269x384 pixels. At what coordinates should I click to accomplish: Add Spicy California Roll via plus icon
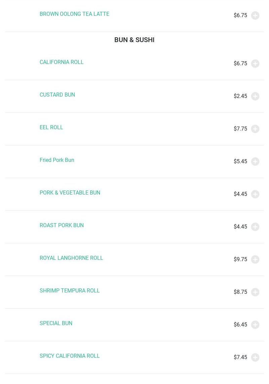(x=255, y=357)
